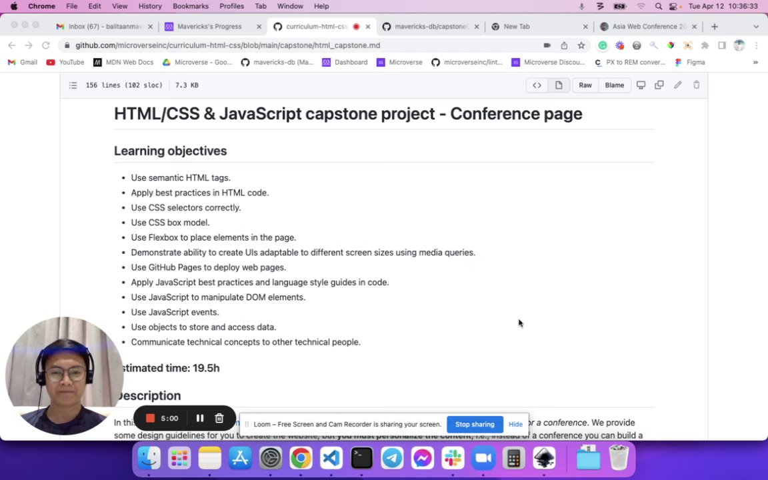Expand the tab search dropdown arrow
768x480 pixels.
tap(756, 27)
